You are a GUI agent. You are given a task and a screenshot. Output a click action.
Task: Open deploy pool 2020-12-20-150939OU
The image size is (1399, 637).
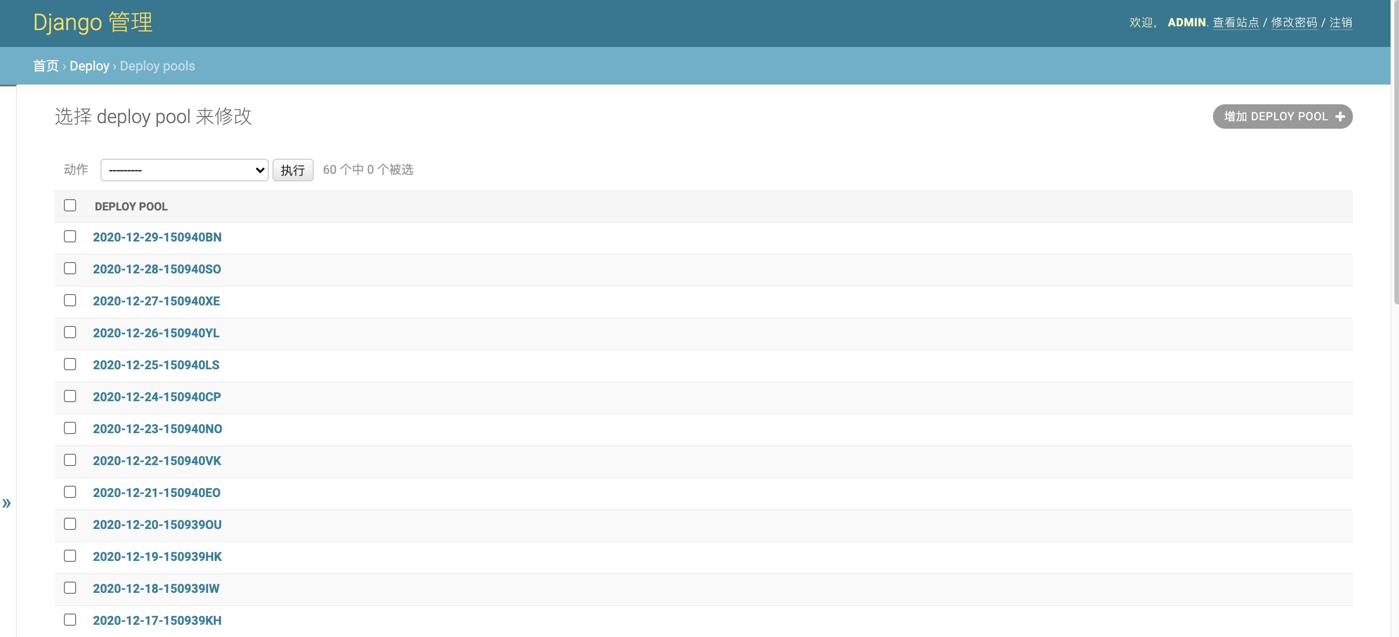click(x=157, y=525)
